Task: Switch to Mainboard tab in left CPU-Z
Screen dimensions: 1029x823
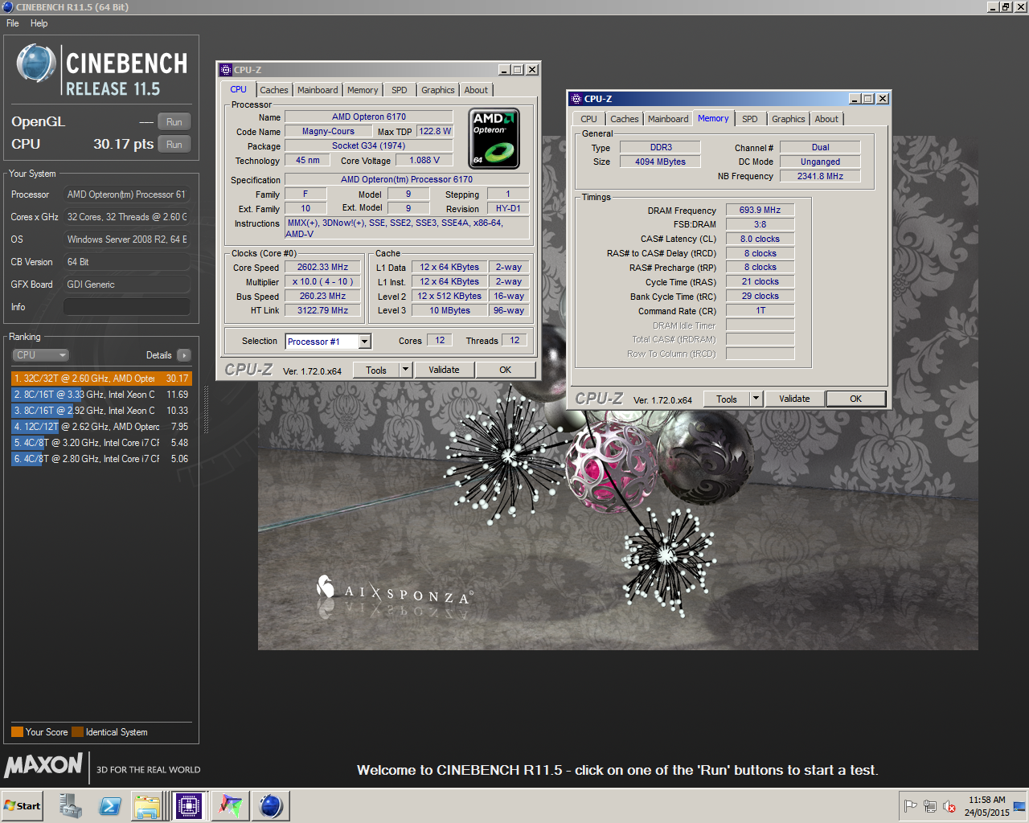Action: click(318, 90)
